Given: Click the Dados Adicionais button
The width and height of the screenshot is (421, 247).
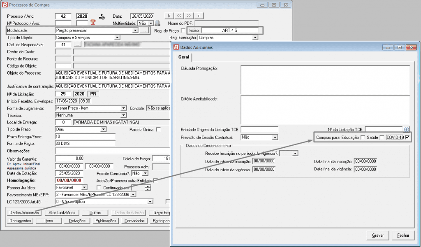Looking at the screenshot, I should 24,212.
